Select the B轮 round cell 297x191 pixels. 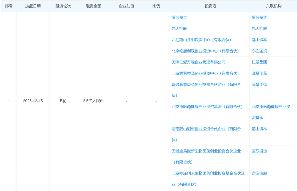coord(63,101)
